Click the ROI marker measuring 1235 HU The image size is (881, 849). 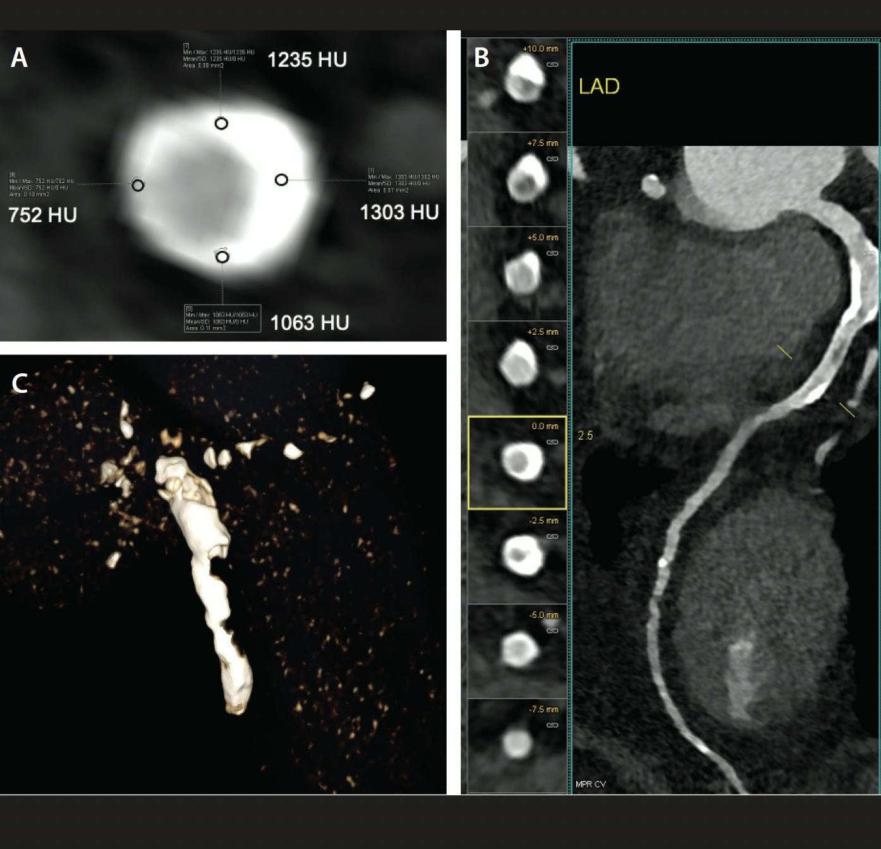pyautogui.click(x=221, y=124)
